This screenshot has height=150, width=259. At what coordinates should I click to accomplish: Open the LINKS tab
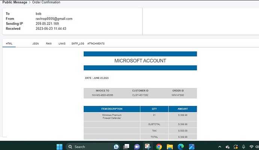(62, 44)
